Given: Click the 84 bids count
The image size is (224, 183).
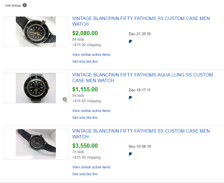Looking at the screenshot, I should click(78, 39).
